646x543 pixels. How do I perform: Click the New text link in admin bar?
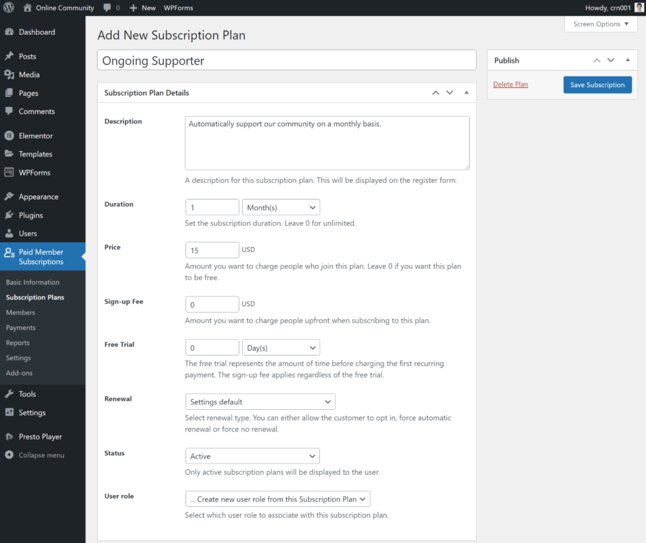[x=149, y=8]
